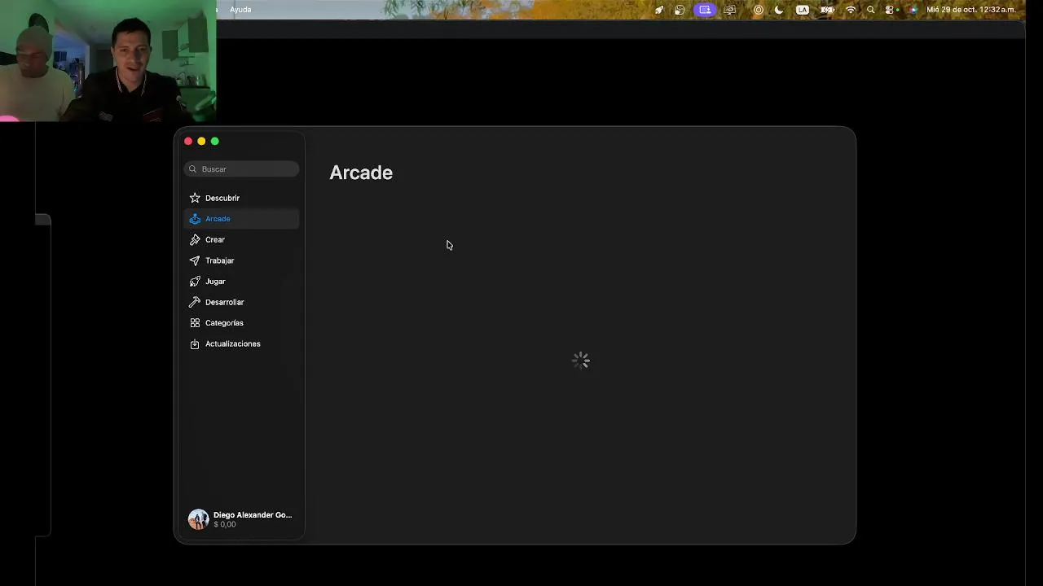This screenshot has height=586, width=1043.
Task: Switch to the Jugar section
Action: tap(241, 282)
